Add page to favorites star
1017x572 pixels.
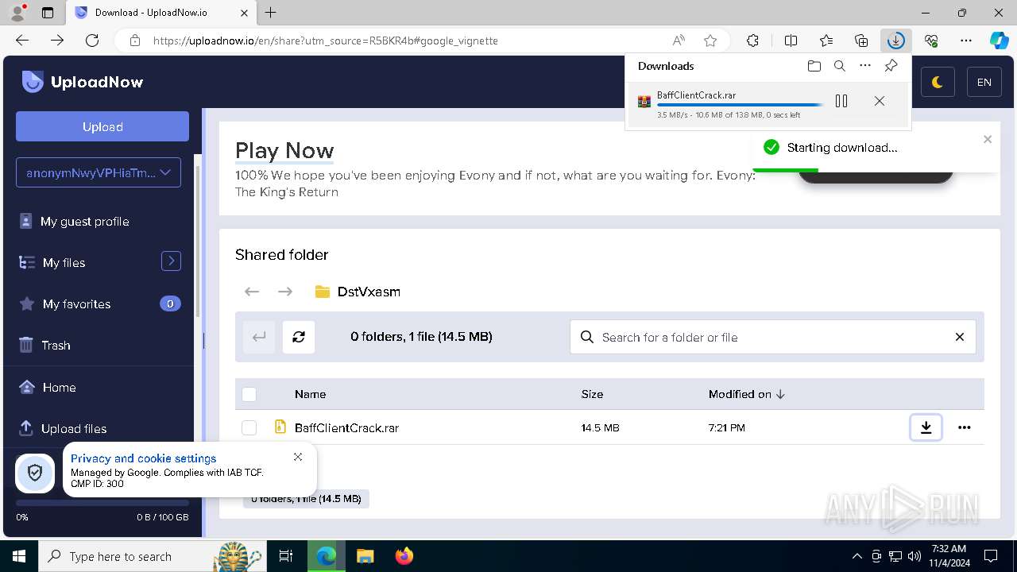(x=710, y=41)
